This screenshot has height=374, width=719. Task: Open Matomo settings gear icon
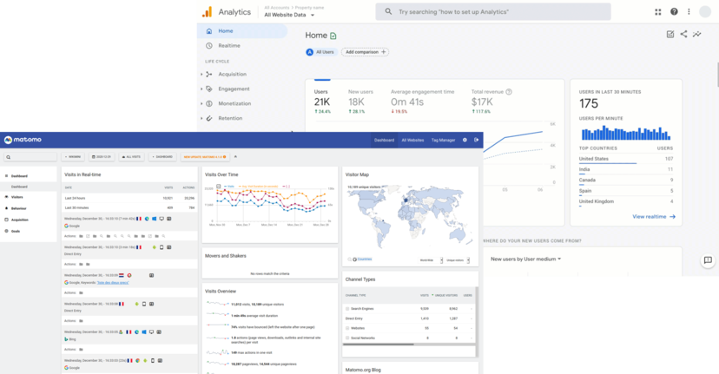click(465, 140)
